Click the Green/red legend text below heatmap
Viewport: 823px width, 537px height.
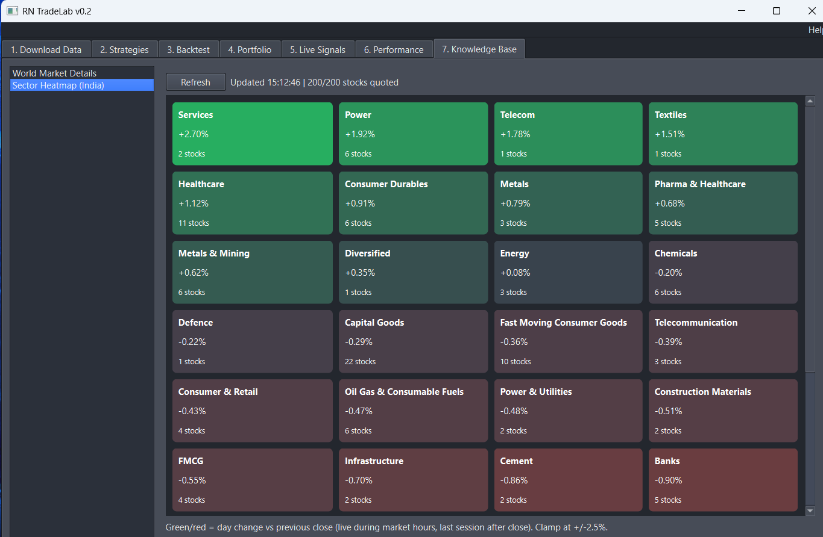pyautogui.click(x=386, y=527)
